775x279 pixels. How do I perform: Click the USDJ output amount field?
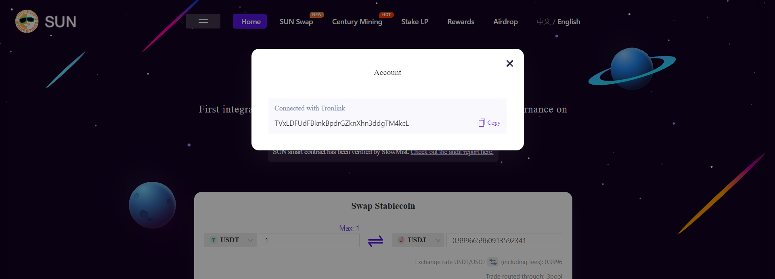point(504,240)
